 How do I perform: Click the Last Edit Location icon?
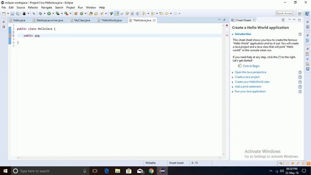coord(161,14)
